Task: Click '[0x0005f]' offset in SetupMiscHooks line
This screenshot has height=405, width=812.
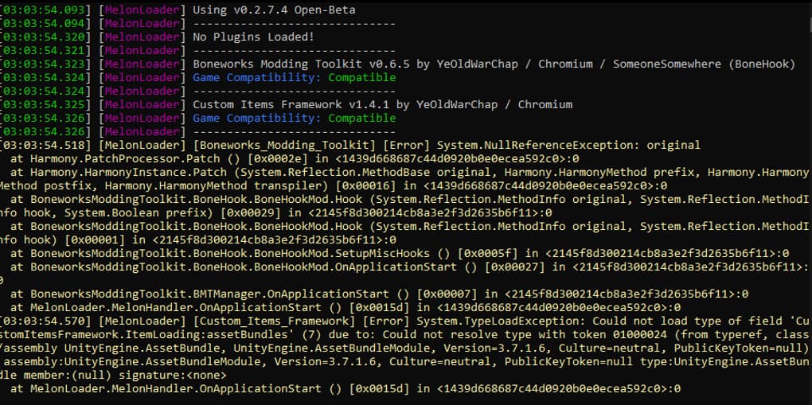Action: 488,253
